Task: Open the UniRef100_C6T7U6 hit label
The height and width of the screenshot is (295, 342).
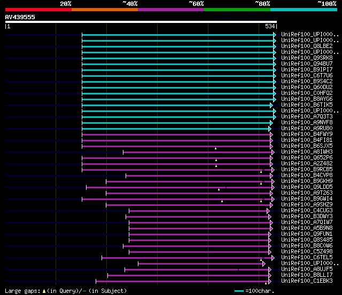Action: point(307,76)
